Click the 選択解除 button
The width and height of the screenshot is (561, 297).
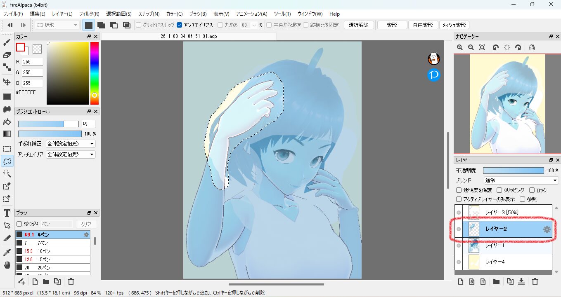pyautogui.click(x=359, y=25)
